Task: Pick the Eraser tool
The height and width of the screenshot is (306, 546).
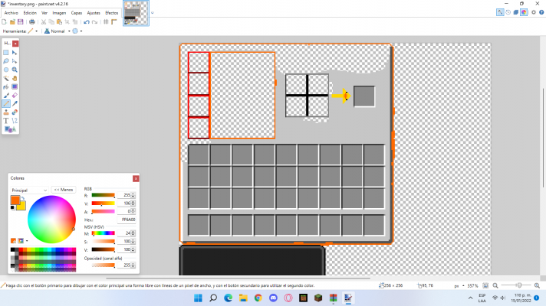Action: coord(15,95)
